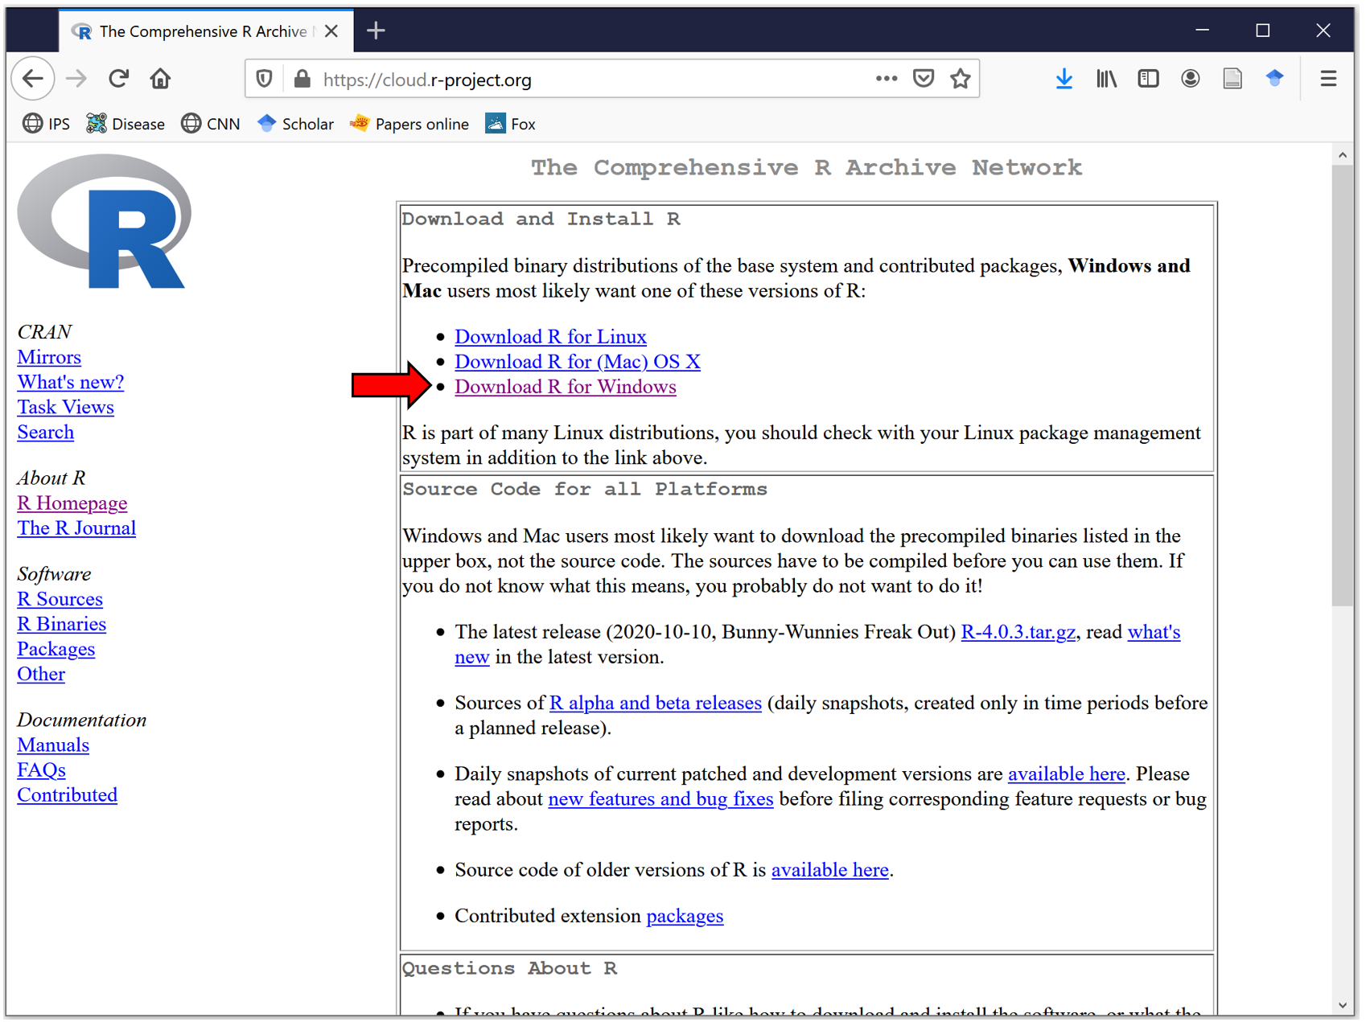Open contributed extension packages link

coord(685,916)
